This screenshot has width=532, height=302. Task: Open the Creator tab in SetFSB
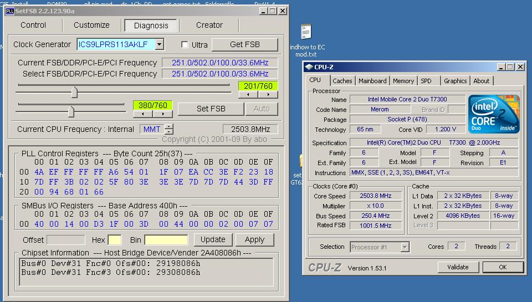[209, 25]
